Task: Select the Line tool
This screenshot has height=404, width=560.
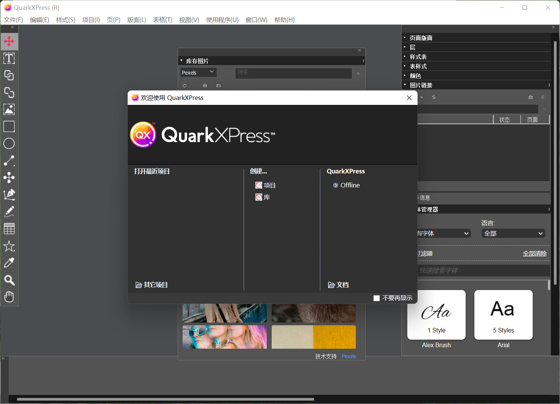Action: pyautogui.click(x=9, y=161)
